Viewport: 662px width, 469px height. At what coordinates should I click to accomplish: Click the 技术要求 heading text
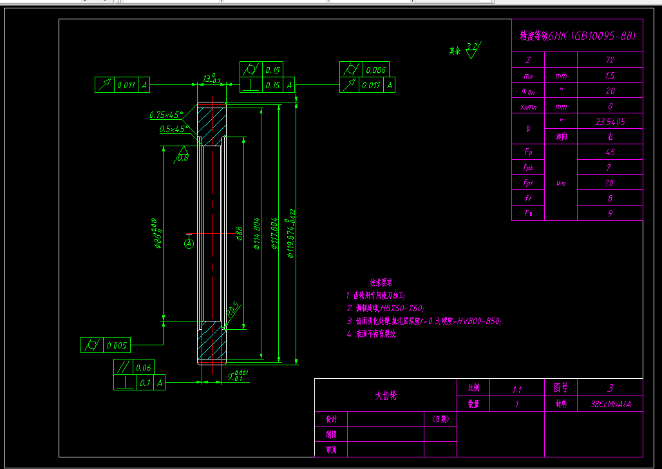point(381,282)
